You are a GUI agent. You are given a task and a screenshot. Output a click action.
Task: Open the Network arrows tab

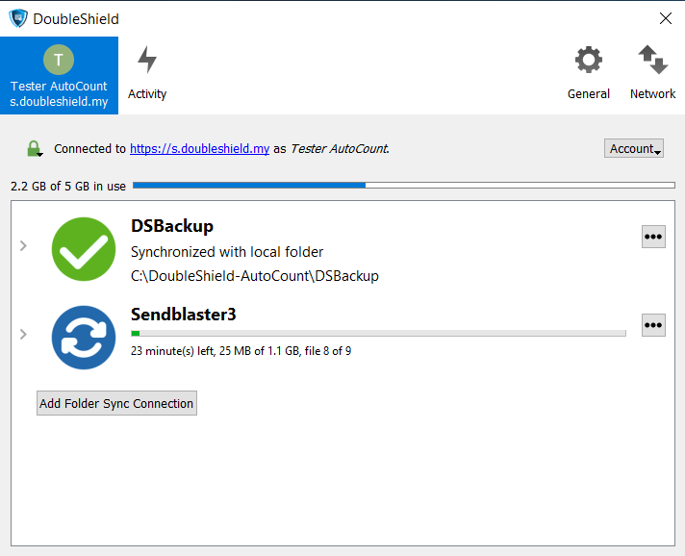pyautogui.click(x=652, y=75)
